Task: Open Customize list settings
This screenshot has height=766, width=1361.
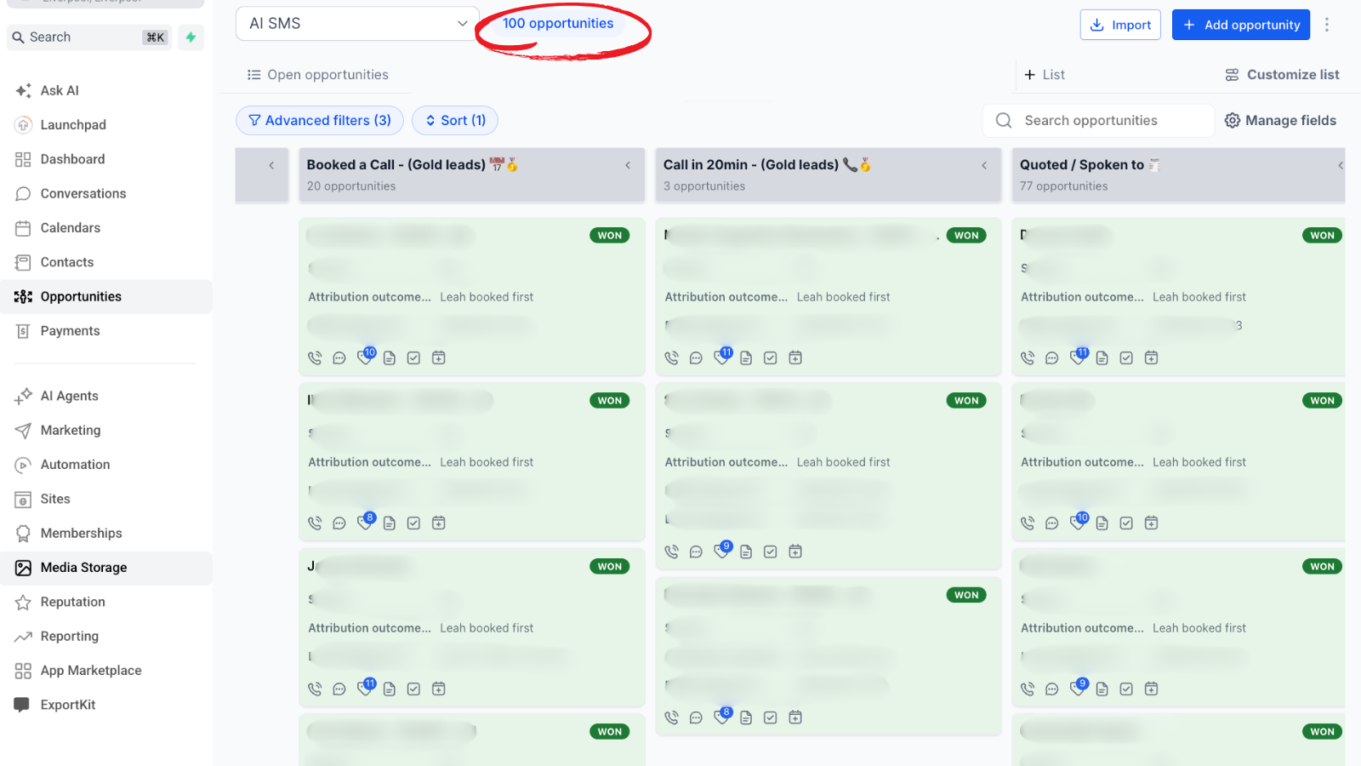Action: pyautogui.click(x=1282, y=75)
